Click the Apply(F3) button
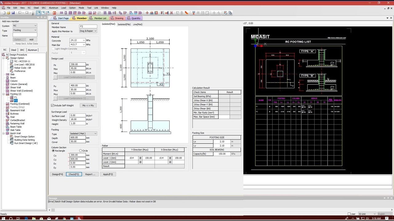This screenshot has height=221, width=394. point(108,174)
